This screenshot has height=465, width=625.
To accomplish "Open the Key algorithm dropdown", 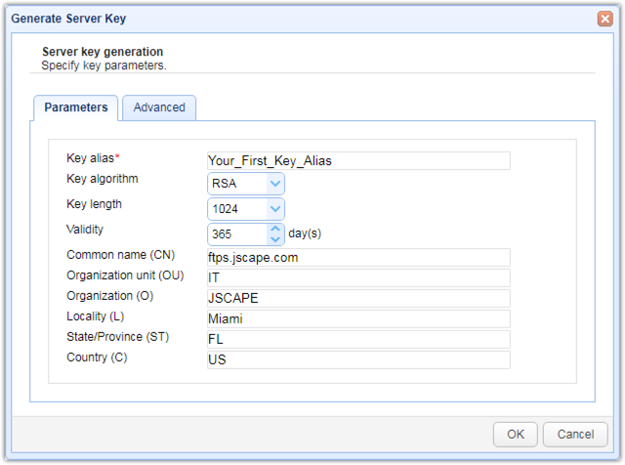I will pos(275,184).
